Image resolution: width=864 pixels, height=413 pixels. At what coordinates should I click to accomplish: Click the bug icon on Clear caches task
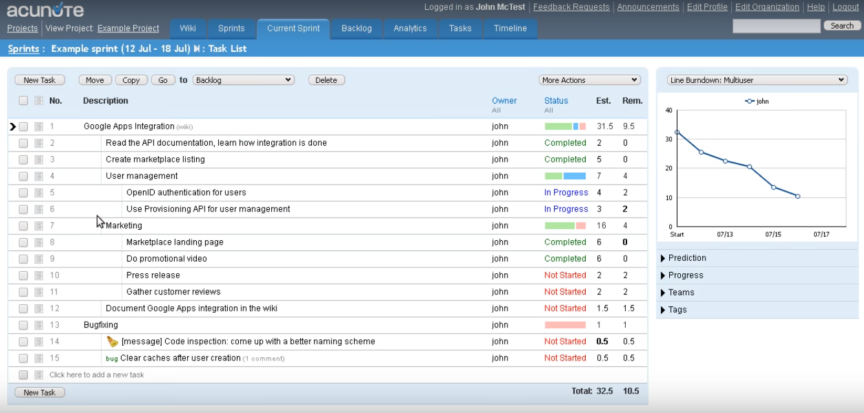click(112, 359)
